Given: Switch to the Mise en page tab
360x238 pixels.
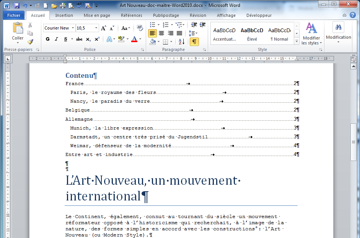Looking at the screenshot, I should 97,15.
